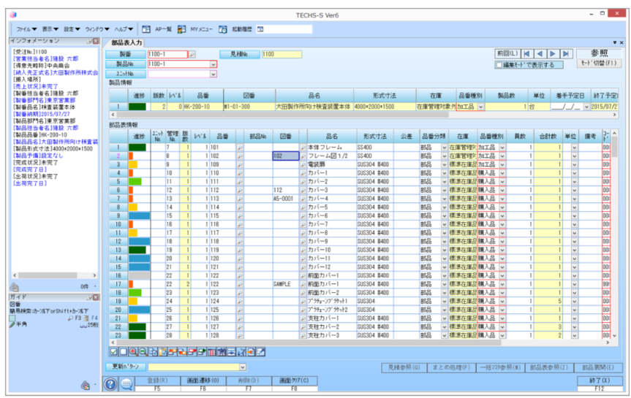Jump to first record navigation arrow
Viewport: 631px width, 398px height.
[526, 54]
